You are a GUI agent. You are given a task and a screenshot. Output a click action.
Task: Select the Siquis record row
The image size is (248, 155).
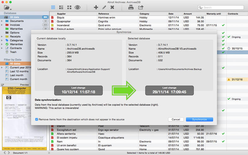[x=149, y=18]
